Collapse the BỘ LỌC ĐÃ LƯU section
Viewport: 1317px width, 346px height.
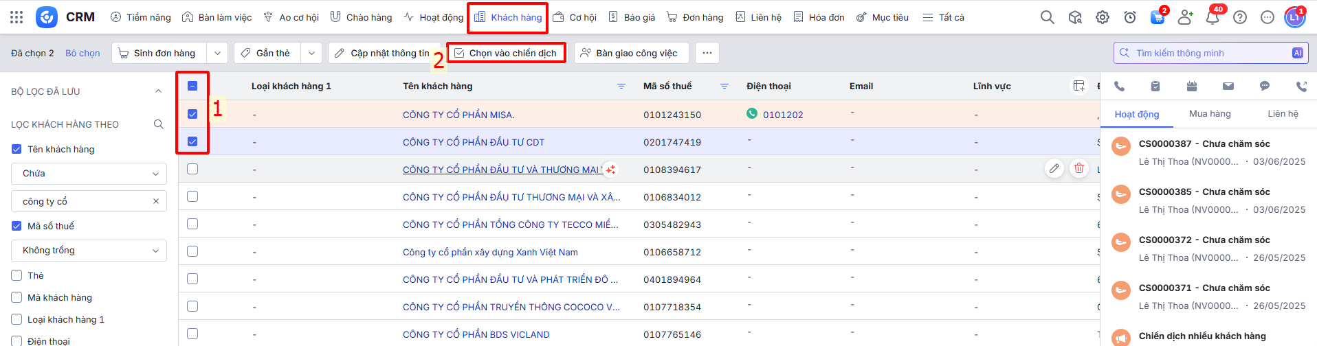pyautogui.click(x=158, y=91)
